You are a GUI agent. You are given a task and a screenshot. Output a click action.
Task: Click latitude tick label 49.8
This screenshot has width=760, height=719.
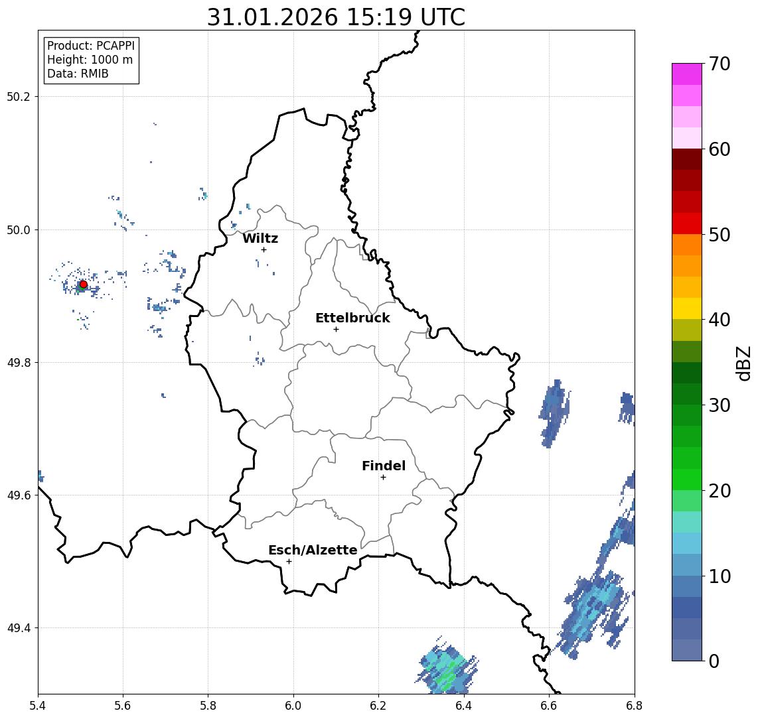pyautogui.click(x=19, y=362)
